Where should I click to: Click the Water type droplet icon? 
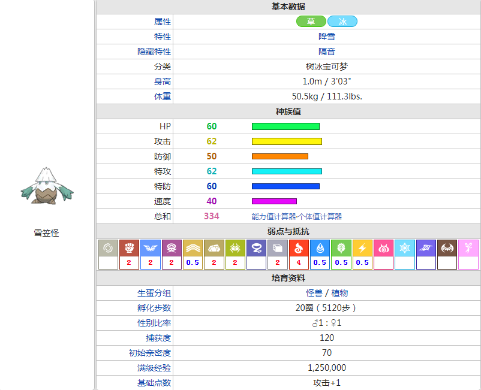(x=320, y=248)
